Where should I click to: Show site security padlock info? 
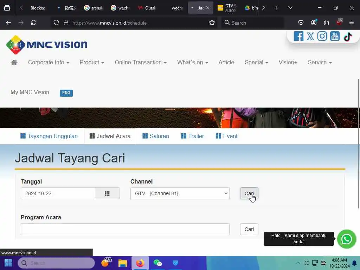coord(66,23)
